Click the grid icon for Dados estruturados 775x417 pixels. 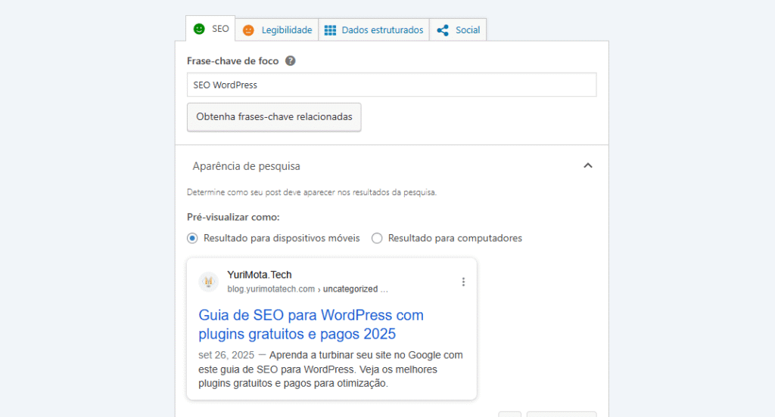[x=330, y=30]
